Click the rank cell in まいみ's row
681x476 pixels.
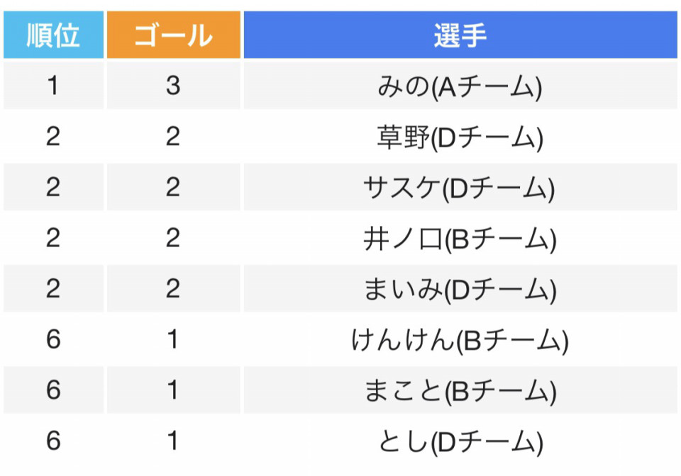tap(53, 290)
